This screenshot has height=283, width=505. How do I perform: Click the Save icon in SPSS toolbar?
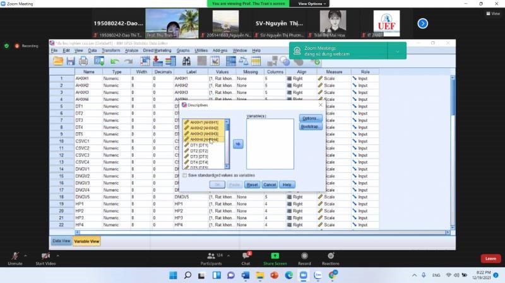tap(71, 61)
